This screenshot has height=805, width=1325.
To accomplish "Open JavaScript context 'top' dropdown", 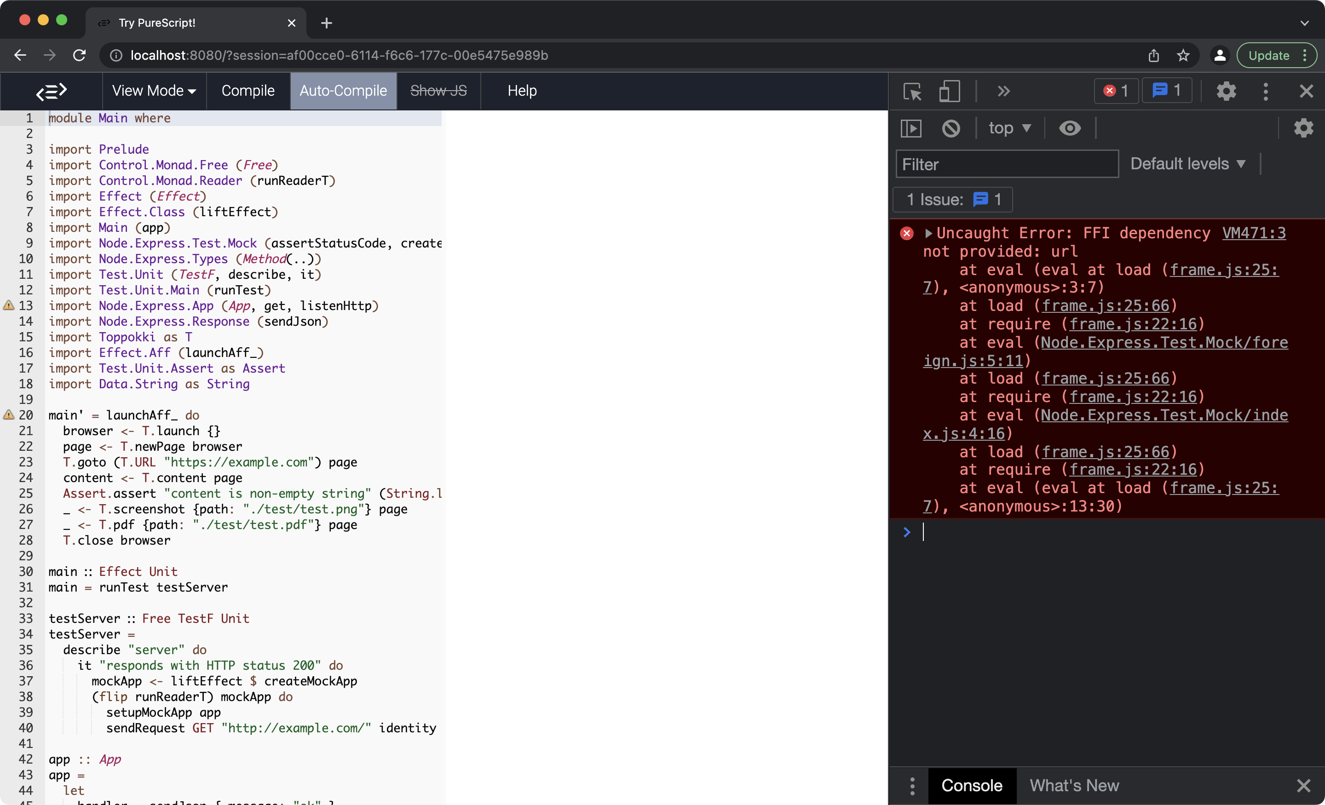I will (x=1010, y=128).
